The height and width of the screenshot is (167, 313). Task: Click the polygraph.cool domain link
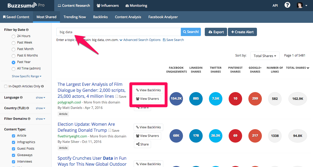(69, 102)
